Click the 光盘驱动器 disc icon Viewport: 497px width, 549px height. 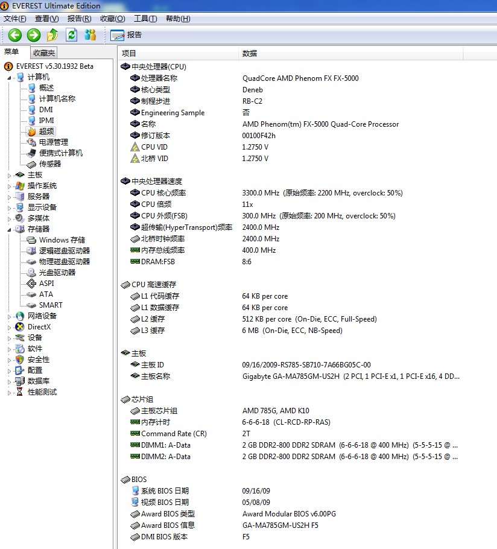[32, 273]
